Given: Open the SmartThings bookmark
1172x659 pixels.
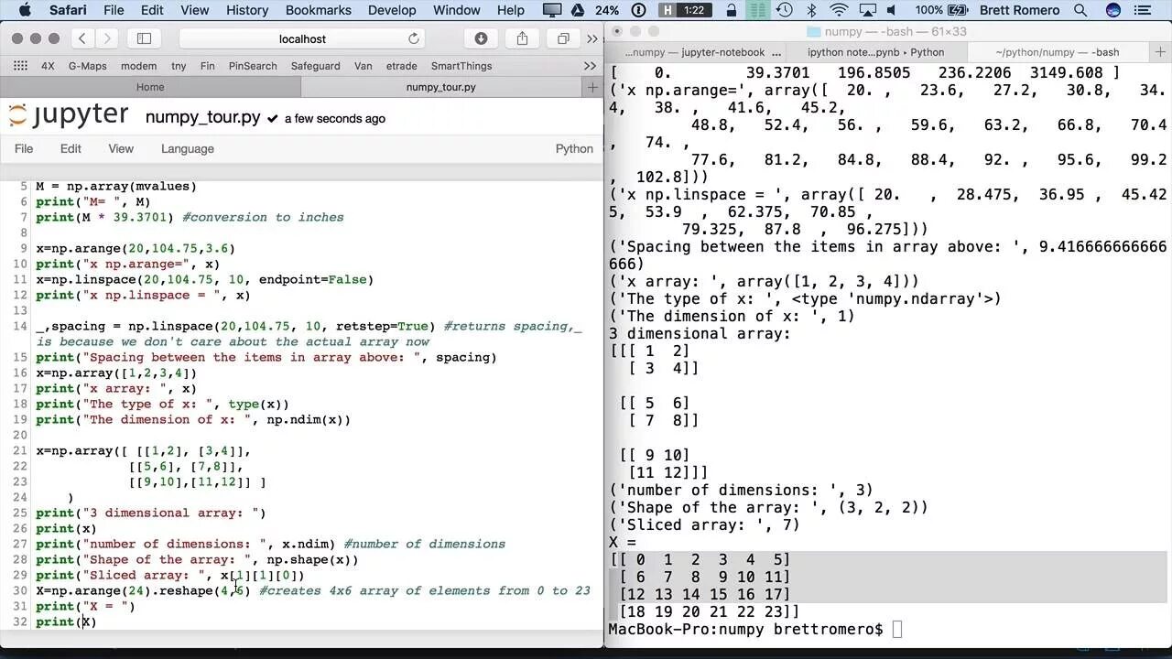Looking at the screenshot, I should (x=461, y=66).
